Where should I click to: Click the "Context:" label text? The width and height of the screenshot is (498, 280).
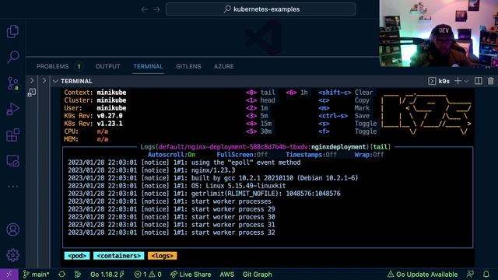(x=79, y=93)
